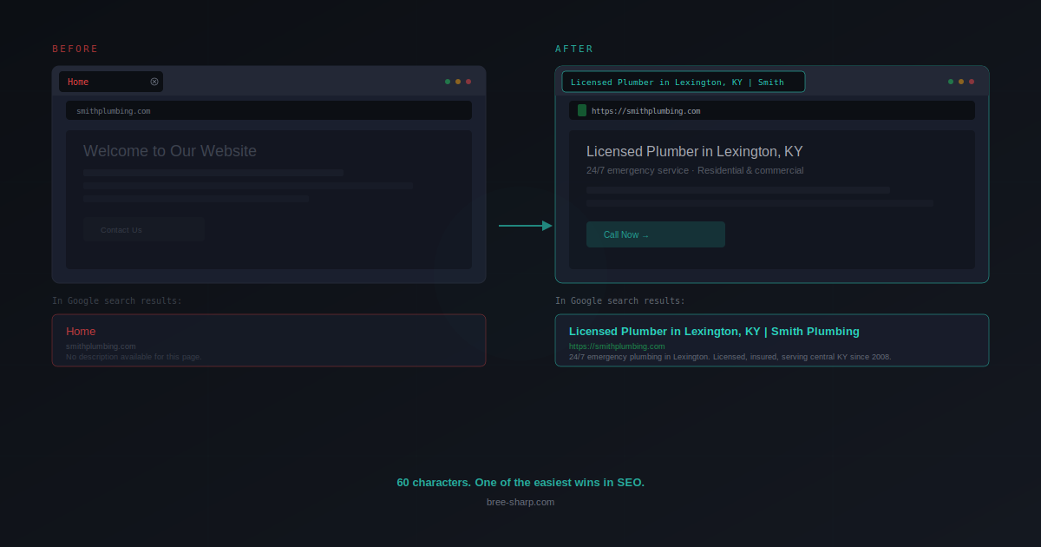Click the red dot in the Before window
The image size is (1041, 547).
coord(468,82)
